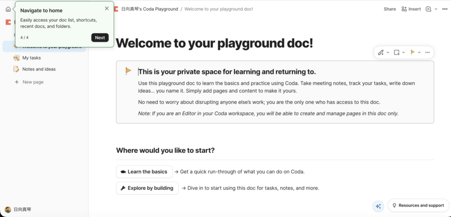The height and width of the screenshot is (217, 451).
Task: Expand the comments dropdown arrow
Action: (x=436, y=9)
